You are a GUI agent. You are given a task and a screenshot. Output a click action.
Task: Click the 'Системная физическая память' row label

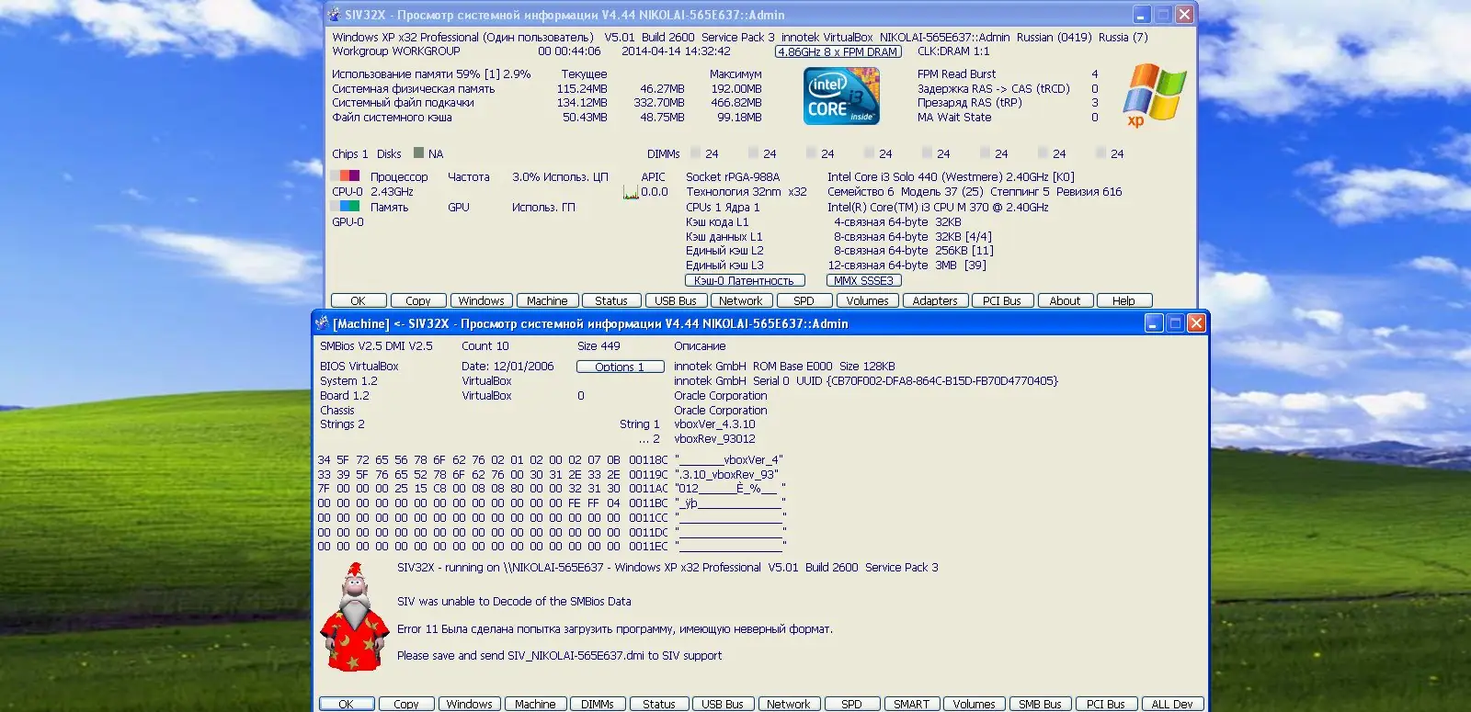pos(414,89)
